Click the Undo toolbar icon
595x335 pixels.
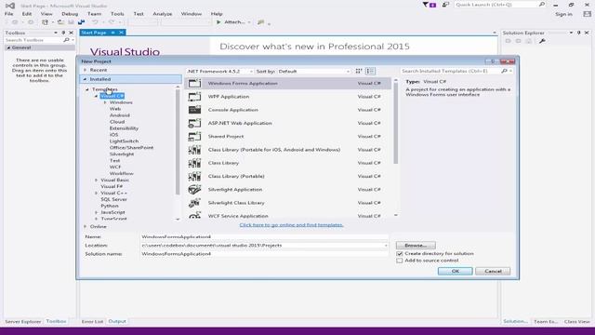coord(95,22)
